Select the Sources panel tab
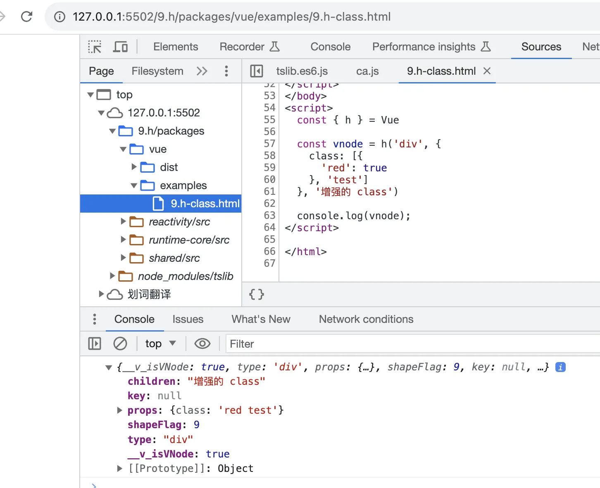600x488 pixels. (x=541, y=47)
